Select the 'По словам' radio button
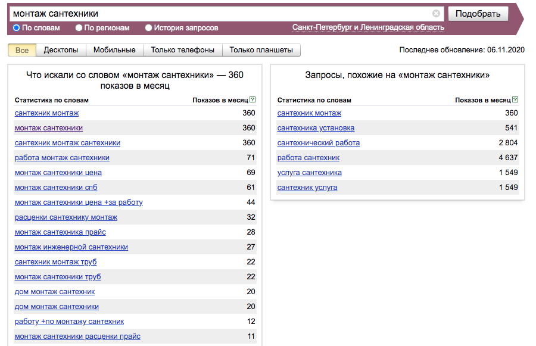 [x=17, y=28]
